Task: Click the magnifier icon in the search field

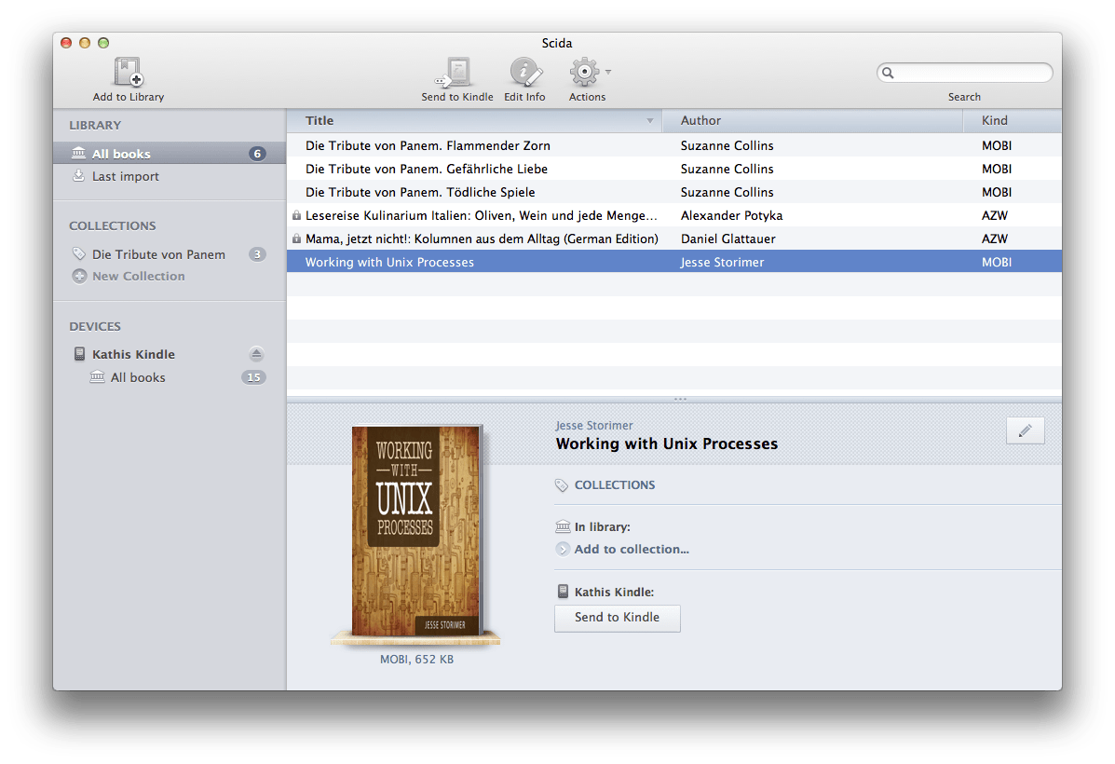Action: [886, 72]
